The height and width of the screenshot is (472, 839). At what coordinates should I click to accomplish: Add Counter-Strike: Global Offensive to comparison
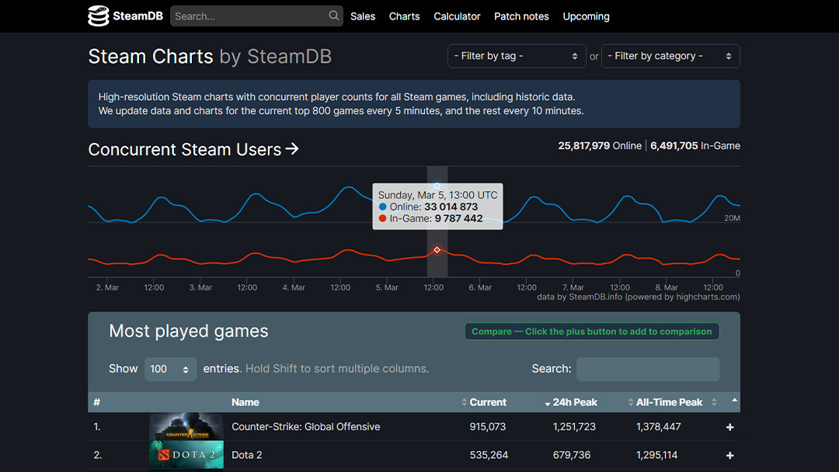pos(729,427)
